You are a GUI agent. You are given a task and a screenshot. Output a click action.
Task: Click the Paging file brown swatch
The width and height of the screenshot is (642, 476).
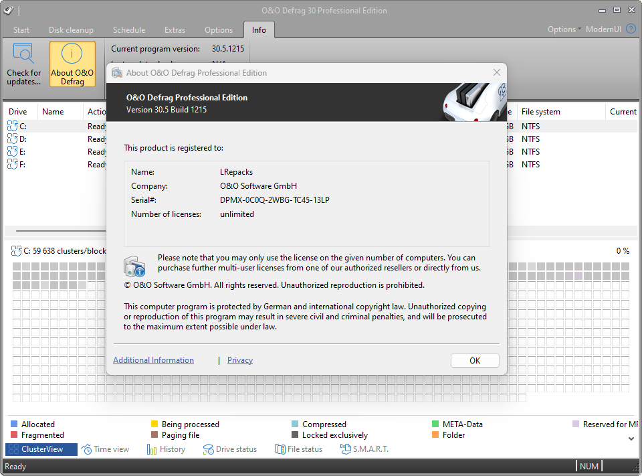point(154,434)
